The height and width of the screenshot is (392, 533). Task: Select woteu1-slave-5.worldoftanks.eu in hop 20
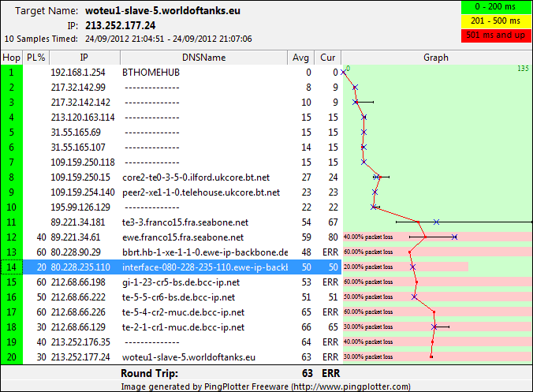point(188,357)
